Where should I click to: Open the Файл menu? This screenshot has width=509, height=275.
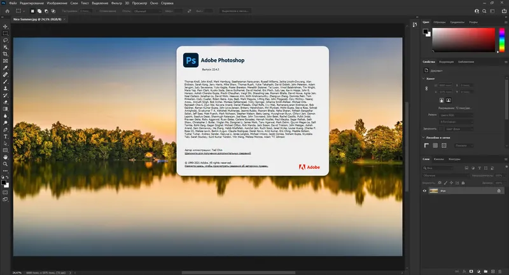(13, 3)
